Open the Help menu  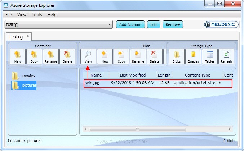52,15
